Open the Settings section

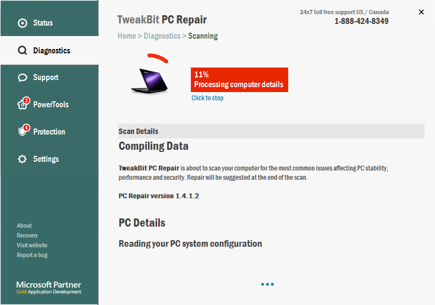click(x=46, y=159)
